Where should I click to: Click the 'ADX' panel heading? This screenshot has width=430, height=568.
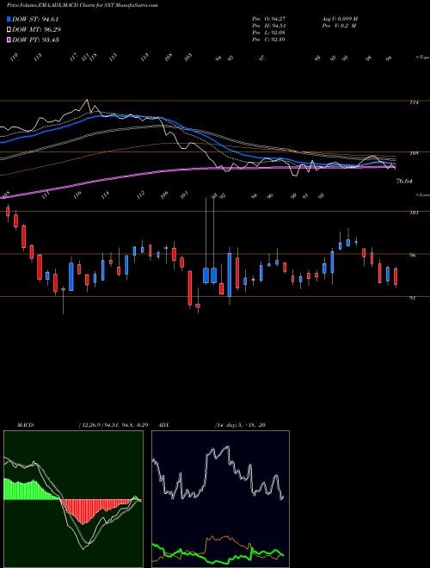point(164,425)
